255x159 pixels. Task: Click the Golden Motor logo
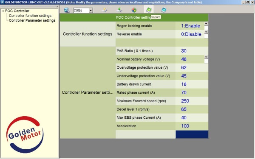[x=25, y=134]
